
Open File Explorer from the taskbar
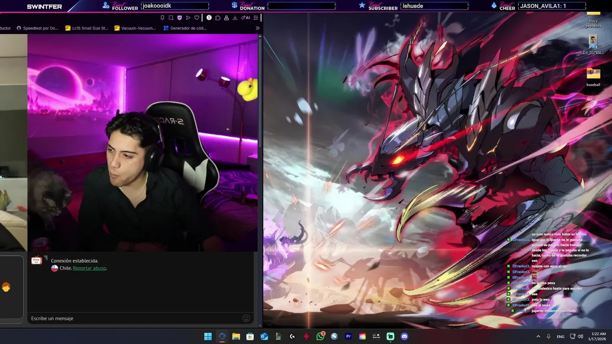tap(236, 336)
